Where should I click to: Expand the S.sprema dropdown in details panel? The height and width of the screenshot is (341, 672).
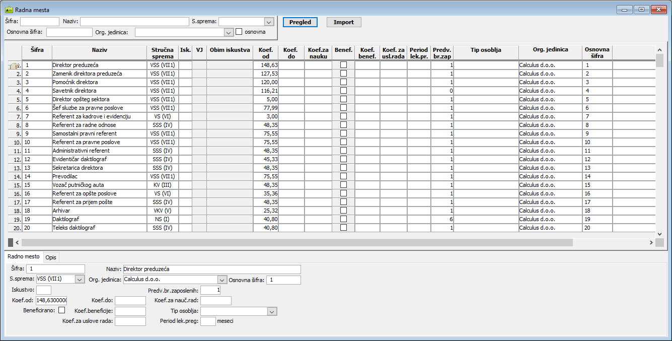click(x=80, y=280)
